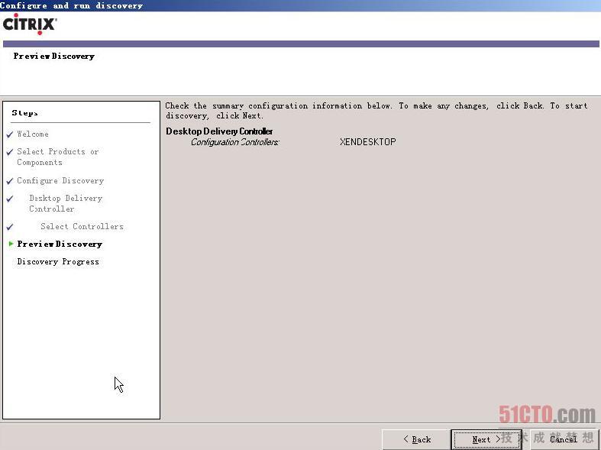601x450 pixels.
Task: Go back with the Back button
Action: pyautogui.click(x=417, y=439)
